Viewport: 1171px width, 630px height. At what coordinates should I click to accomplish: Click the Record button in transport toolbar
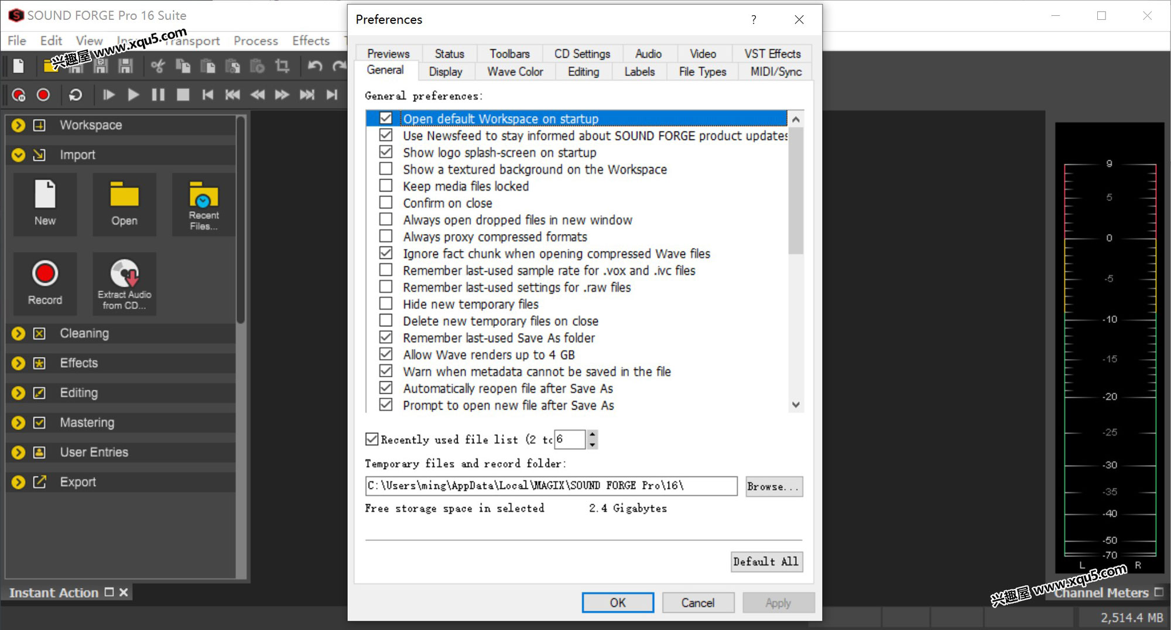coord(43,95)
